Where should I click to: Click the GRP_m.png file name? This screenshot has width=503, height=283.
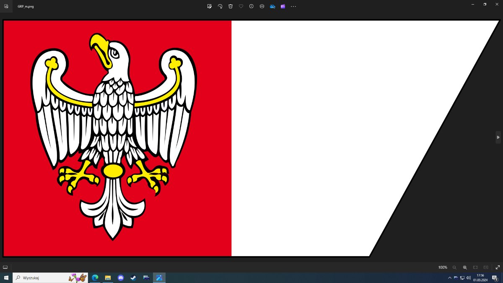[x=26, y=7]
